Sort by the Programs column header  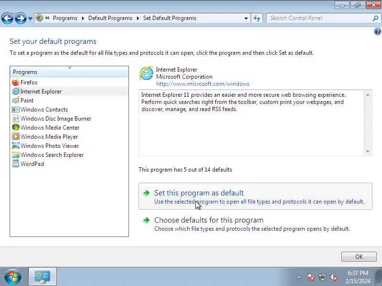[x=69, y=72]
